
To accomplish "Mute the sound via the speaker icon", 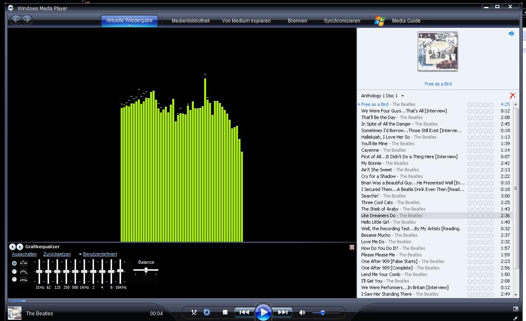I will [x=302, y=313].
